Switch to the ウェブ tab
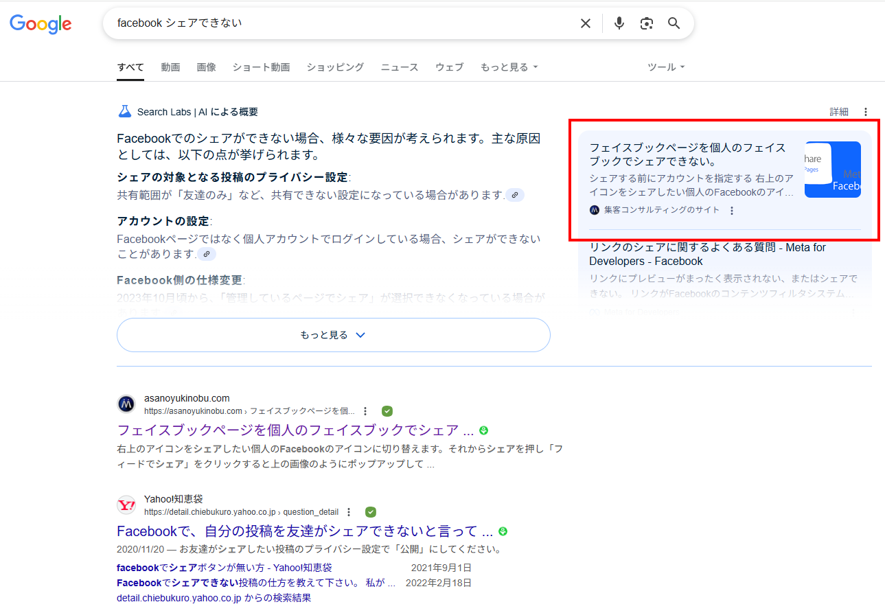Image resolution: width=885 pixels, height=613 pixels. 449,67
